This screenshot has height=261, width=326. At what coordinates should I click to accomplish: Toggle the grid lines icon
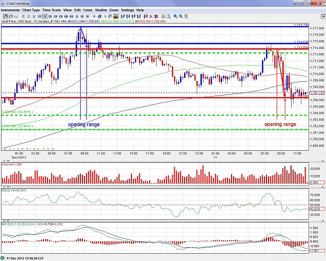[100, 16]
